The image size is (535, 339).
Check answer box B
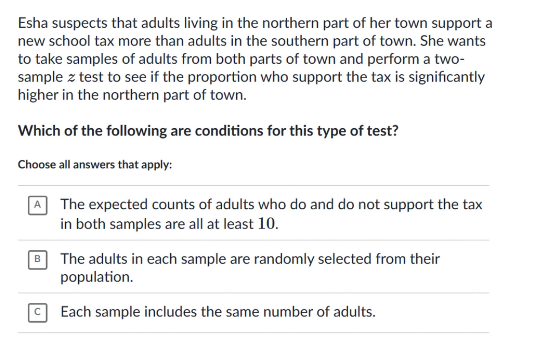pyautogui.click(x=38, y=260)
